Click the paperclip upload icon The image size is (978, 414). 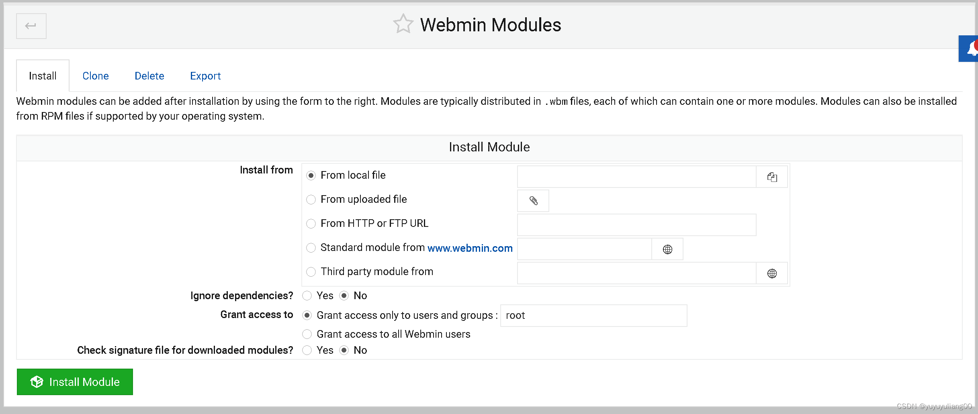tap(533, 200)
